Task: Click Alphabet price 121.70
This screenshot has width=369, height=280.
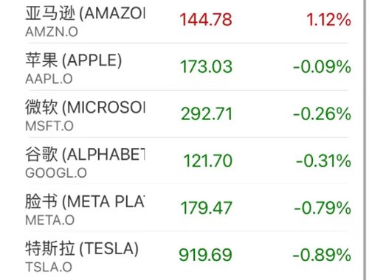Action: (208, 161)
